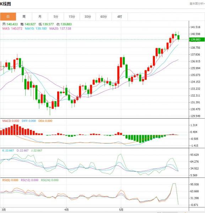
Task: Click the MACD indicator label
Action: point(11,121)
